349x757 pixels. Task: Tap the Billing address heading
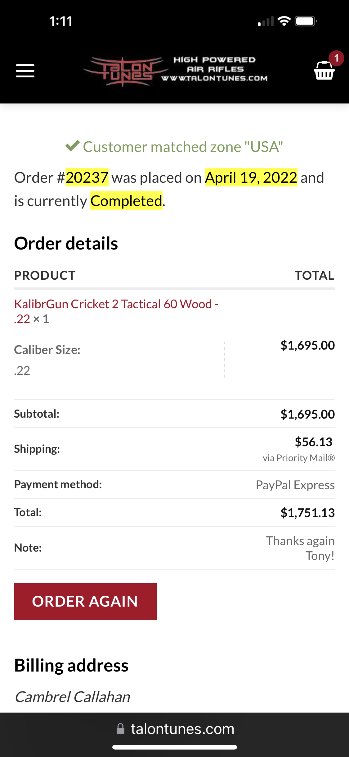(x=71, y=666)
